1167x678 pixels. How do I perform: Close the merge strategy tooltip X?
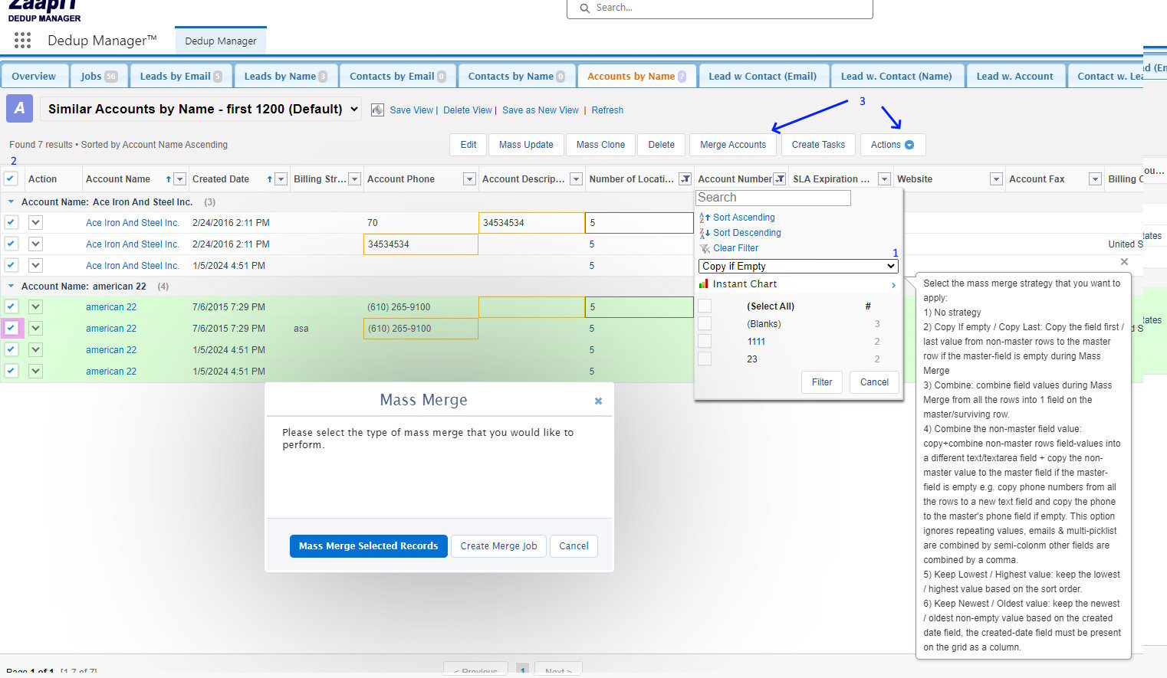point(1124,262)
